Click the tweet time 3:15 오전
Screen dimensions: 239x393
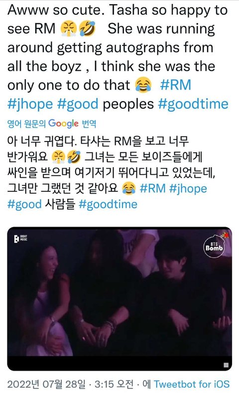pos(114,384)
